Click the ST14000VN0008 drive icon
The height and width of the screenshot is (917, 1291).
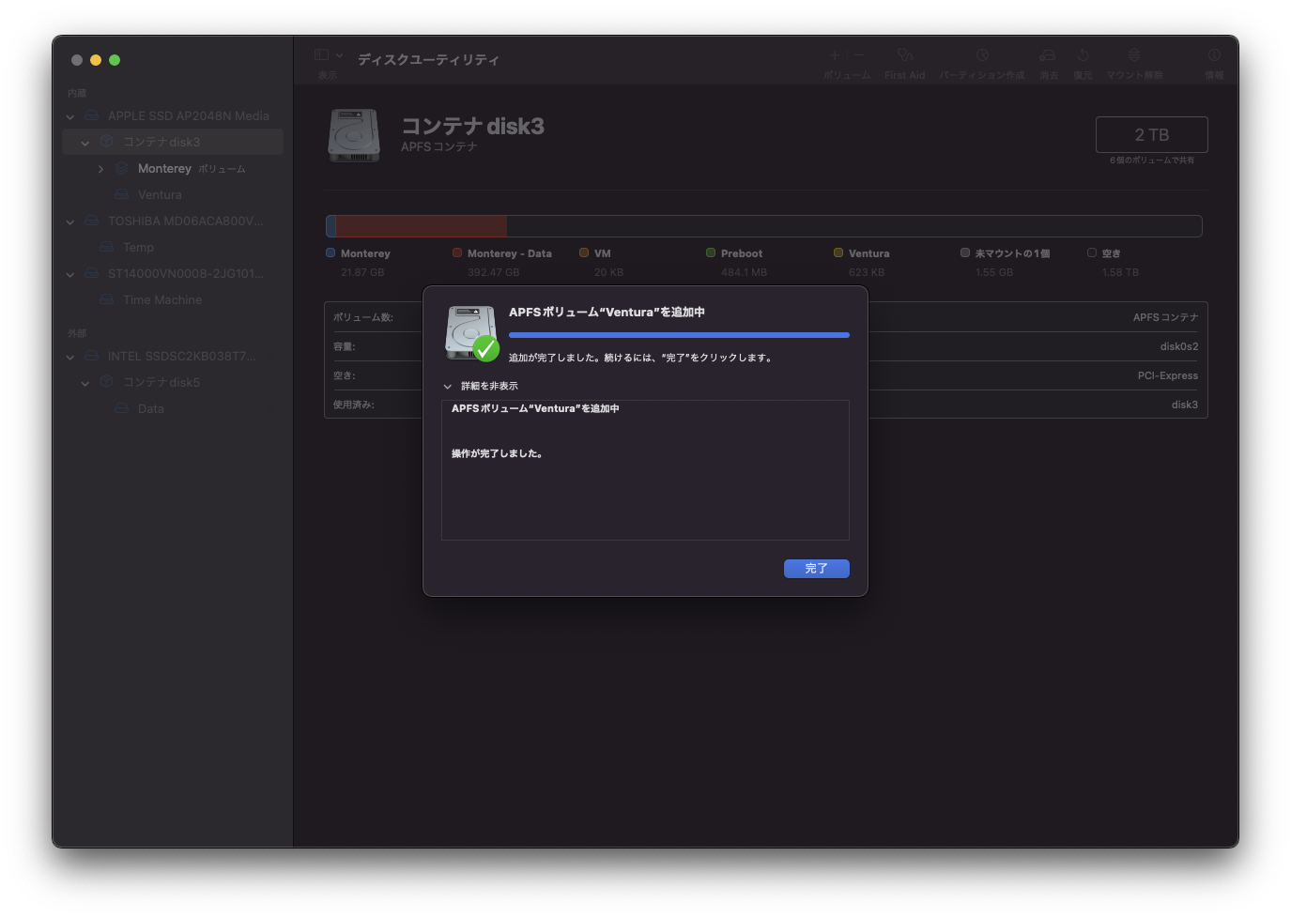92,273
